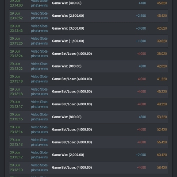Click the +1,600 amount value
The image size is (177, 177).
coord(141,41)
